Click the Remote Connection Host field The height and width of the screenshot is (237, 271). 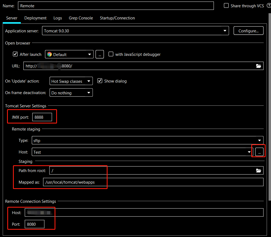[x=144, y=212]
